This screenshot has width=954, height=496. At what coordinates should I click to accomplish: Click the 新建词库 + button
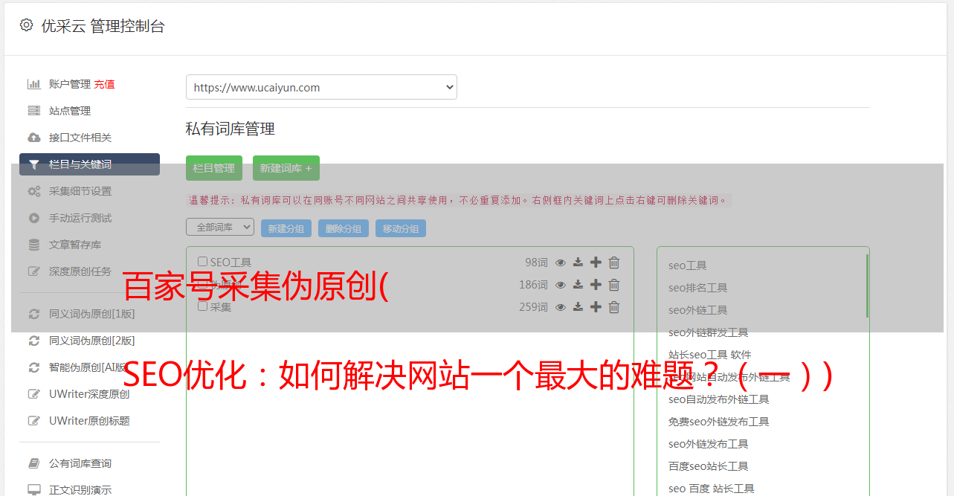[286, 168]
